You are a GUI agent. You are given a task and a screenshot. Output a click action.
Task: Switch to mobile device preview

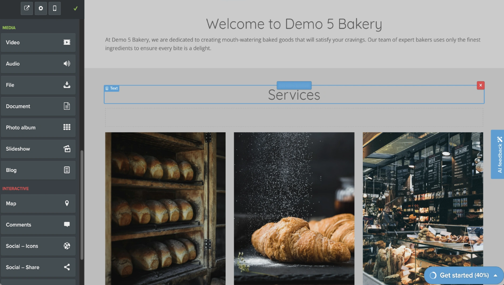[x=55, y=8]
